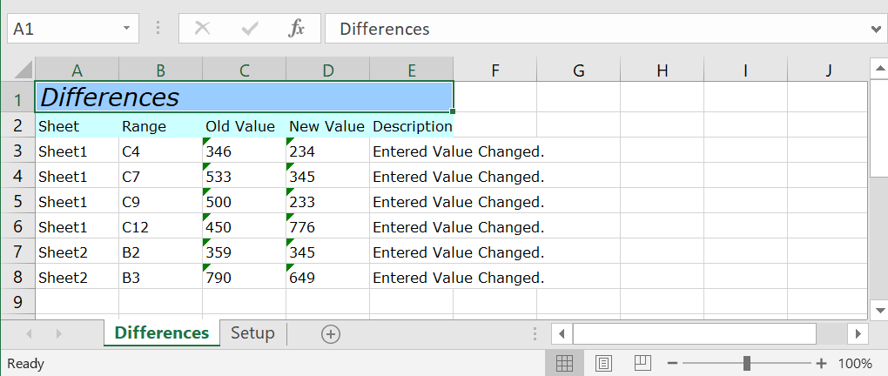Switch to Page Layout view
The width and height of the screenshot is (888, 376).
604,363
